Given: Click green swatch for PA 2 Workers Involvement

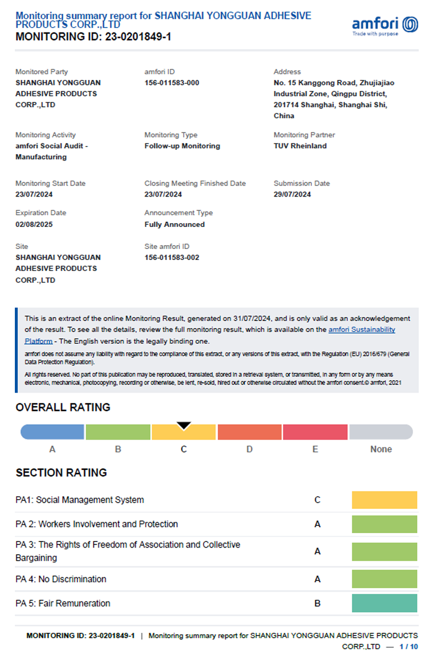Looking at the screenshot, I should point(384,524).
